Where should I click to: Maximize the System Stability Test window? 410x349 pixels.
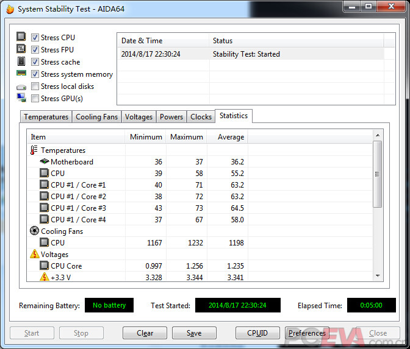coord(369,6)
